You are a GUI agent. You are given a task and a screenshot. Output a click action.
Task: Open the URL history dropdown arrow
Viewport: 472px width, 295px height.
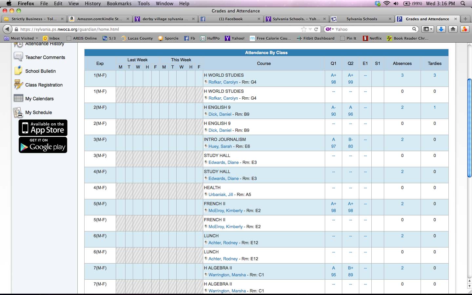click(x=310, y=29)
